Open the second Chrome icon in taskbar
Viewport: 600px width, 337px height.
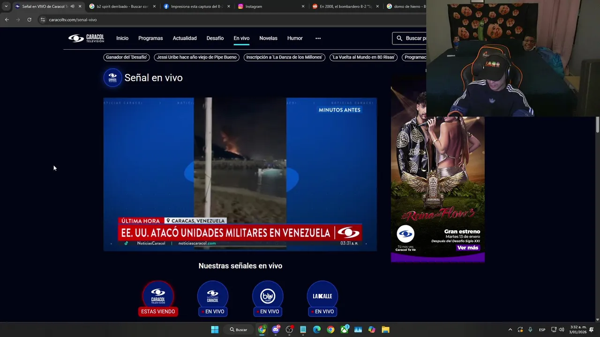point(330,330)
